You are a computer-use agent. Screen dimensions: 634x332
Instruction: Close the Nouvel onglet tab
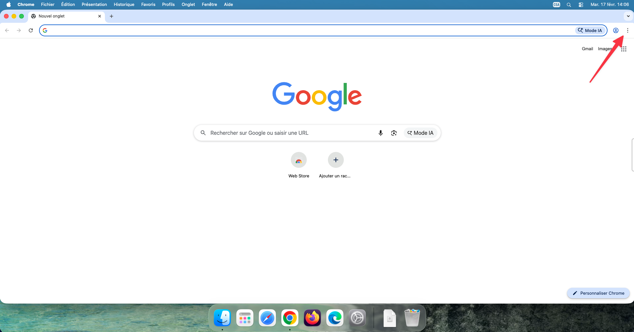point(100,16)
